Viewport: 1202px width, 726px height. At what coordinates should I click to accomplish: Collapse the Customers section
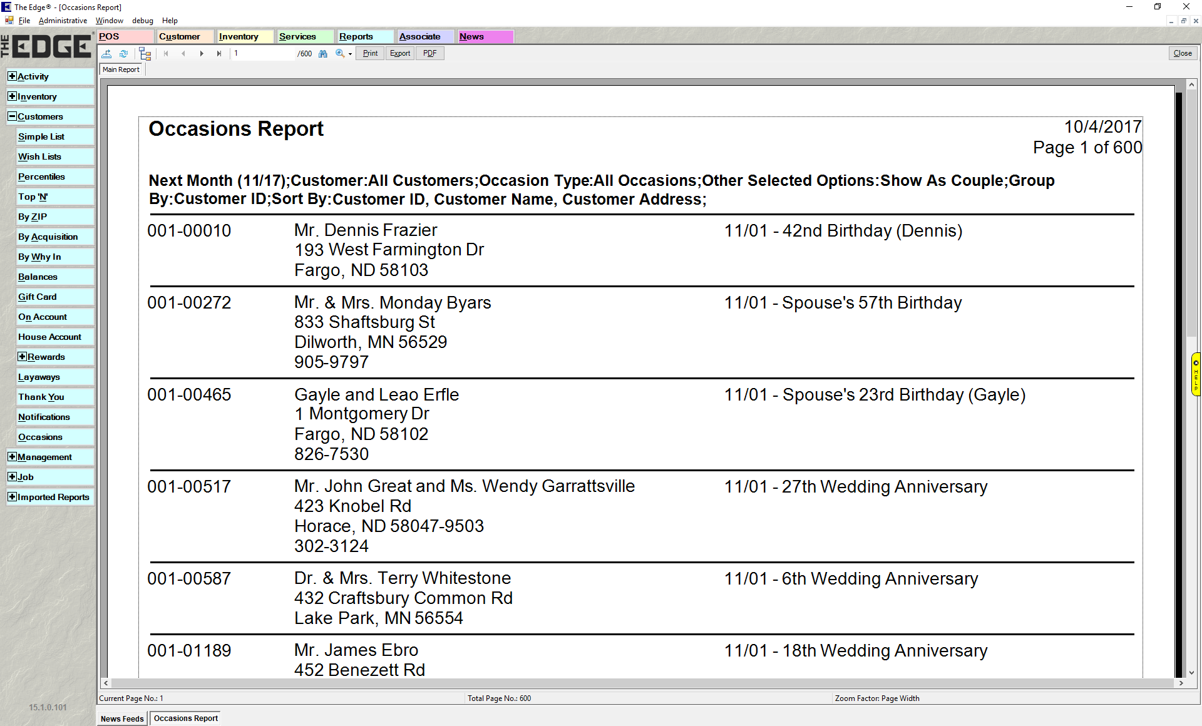pyautogui.click(x=12, y=116)
